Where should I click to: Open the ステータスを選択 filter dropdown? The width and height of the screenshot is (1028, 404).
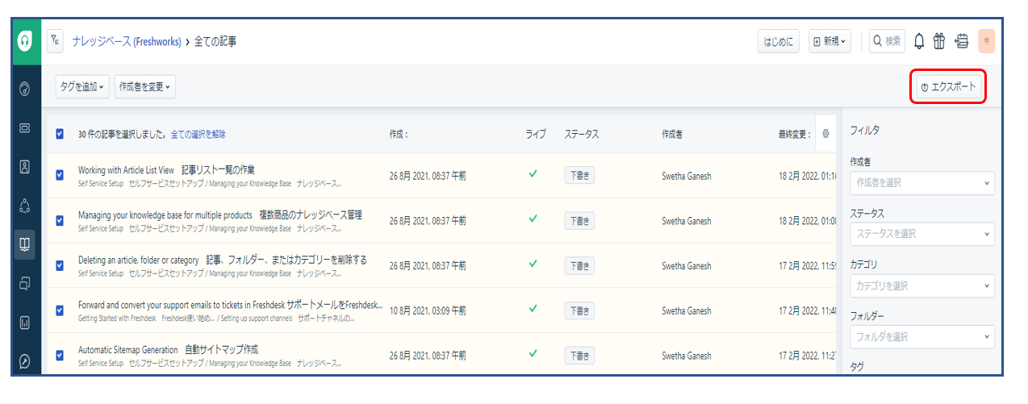click(x=922, y=234)
